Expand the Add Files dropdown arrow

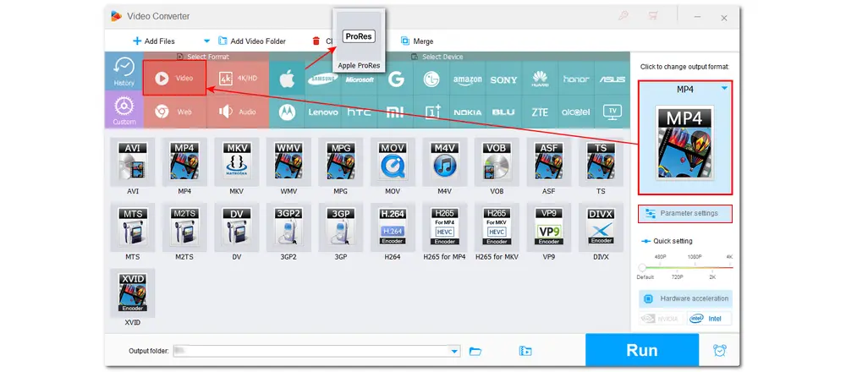click(206, 41)
